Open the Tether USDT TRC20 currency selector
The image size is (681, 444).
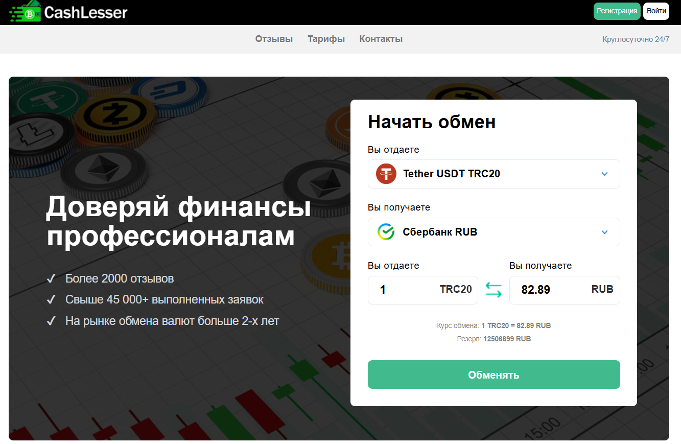(494, 174)
